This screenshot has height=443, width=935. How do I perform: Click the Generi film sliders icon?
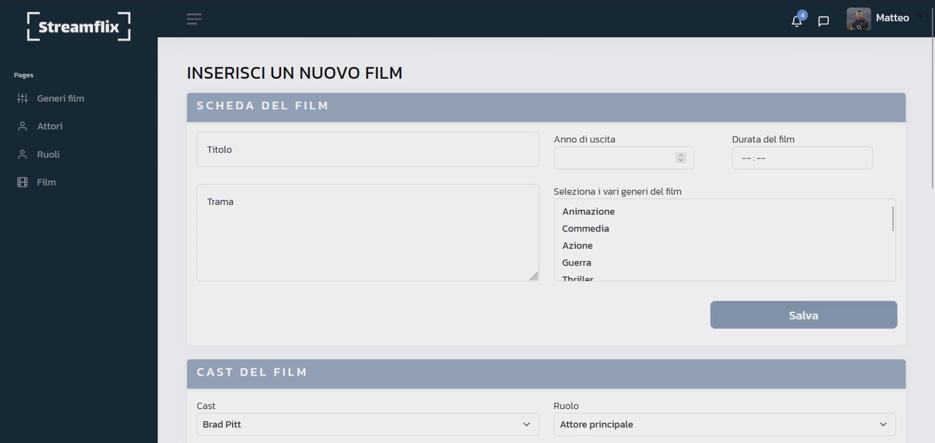coord(22,98)
